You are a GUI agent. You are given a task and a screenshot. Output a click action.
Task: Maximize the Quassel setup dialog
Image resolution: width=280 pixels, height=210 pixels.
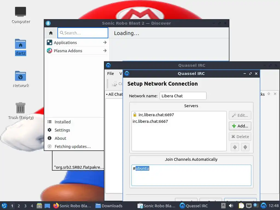(x=250, y=74)
